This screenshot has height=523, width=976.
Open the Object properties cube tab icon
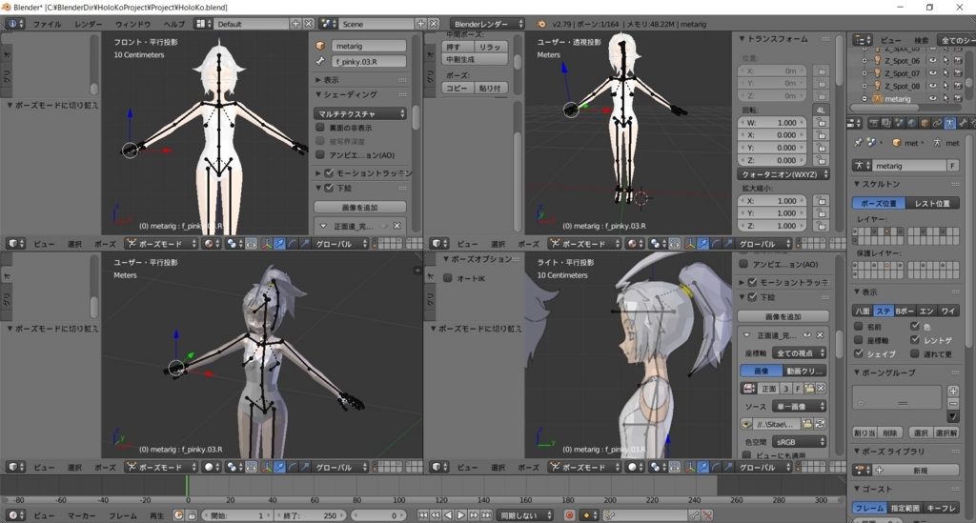(x=925, y=123)
